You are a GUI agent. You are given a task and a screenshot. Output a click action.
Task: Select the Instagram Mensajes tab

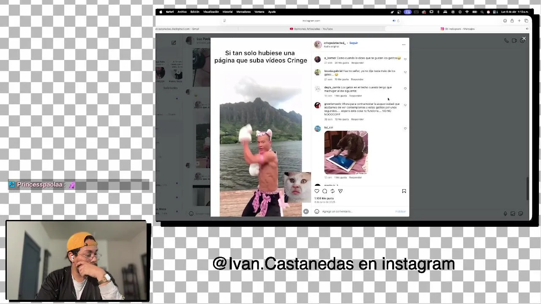point(458,29)
